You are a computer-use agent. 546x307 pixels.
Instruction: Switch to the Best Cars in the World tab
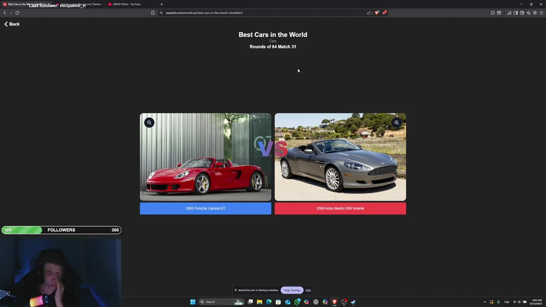[26, 4]
